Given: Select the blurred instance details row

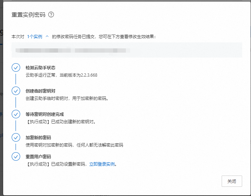Looking at the screenshot, I should pyautogui.click(x=127, y=50).
